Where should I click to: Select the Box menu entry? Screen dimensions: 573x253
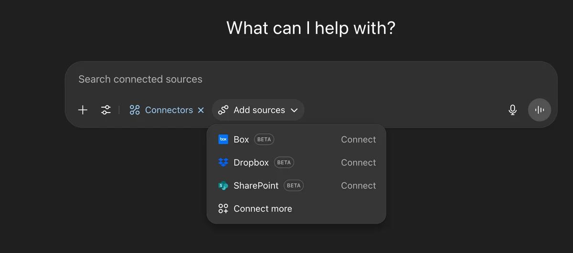(296, 140)
